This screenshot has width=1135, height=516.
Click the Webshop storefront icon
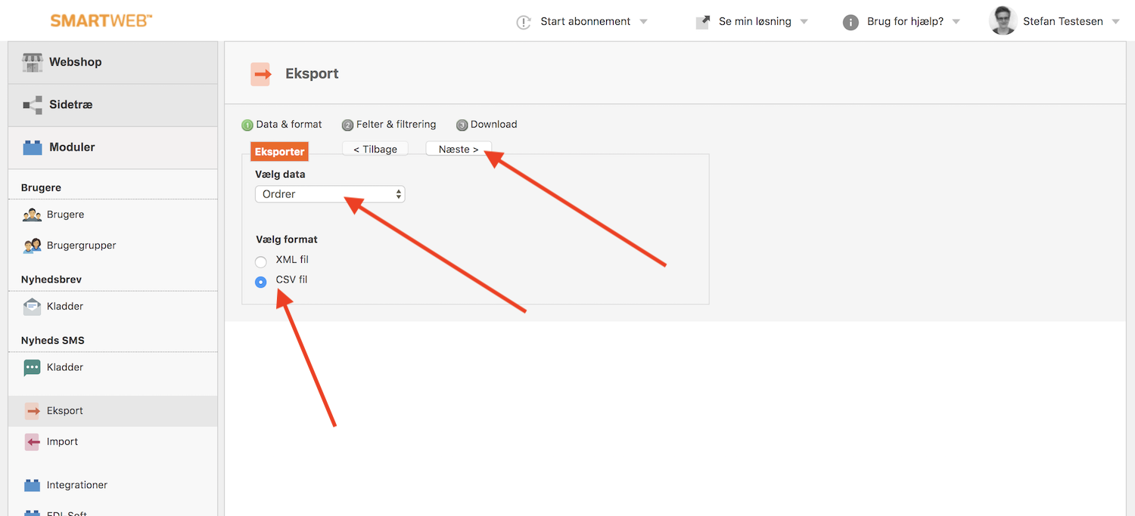(x=33, y=62)
